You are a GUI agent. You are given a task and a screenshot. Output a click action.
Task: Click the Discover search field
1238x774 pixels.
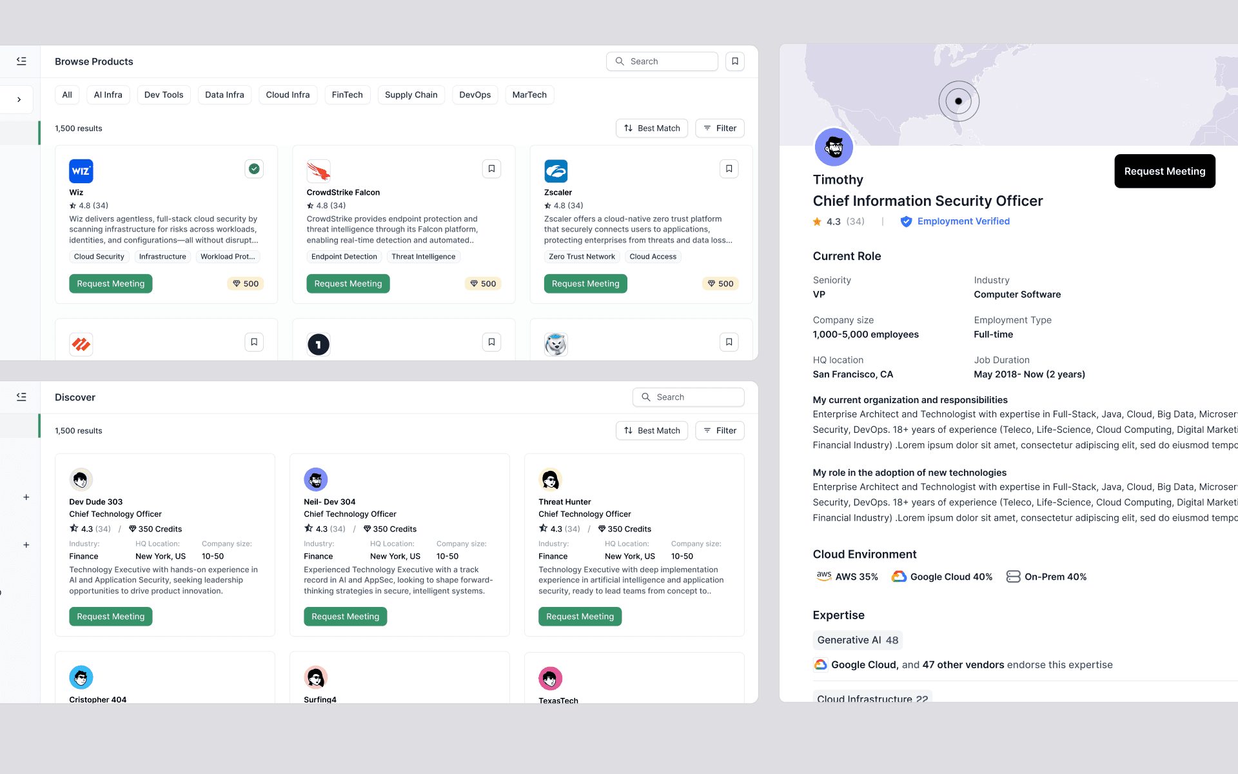coord(689,397)
